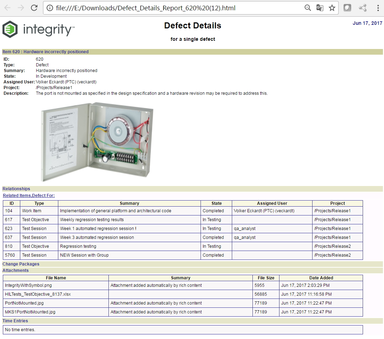
Task: Click the 'Defect Details' title
Action: (192, 26)
